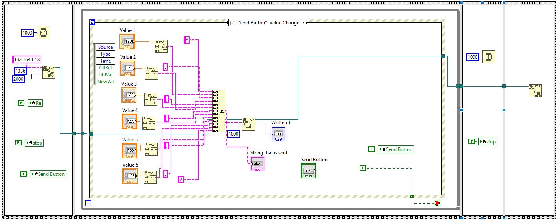This screenshot has width=559, height=223.
Task: Go to the previous event case with the left arrow
Action: point(227,23)
